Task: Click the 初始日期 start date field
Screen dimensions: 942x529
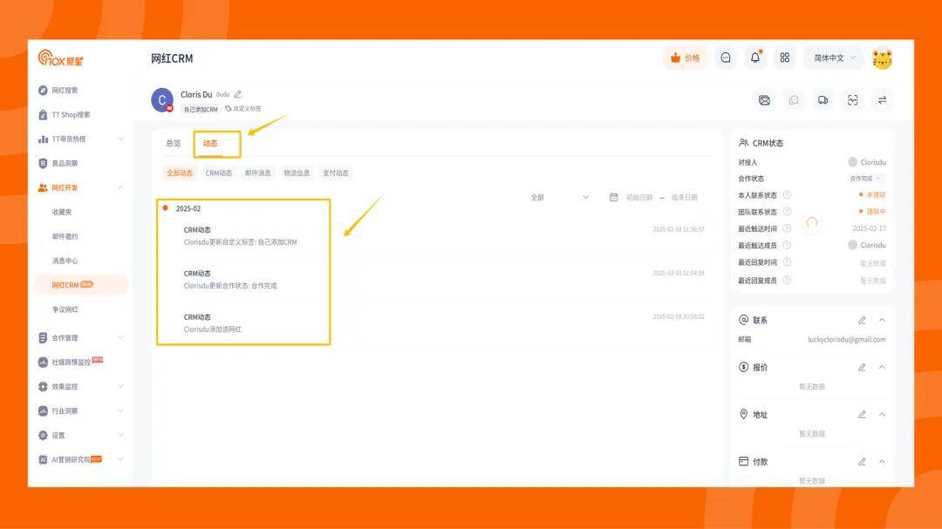Action: 638,197
